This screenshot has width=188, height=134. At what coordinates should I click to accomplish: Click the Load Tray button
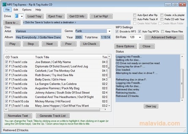35,16
